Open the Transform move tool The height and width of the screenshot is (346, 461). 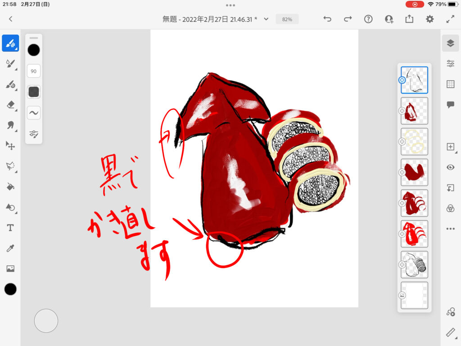(10, 146)
